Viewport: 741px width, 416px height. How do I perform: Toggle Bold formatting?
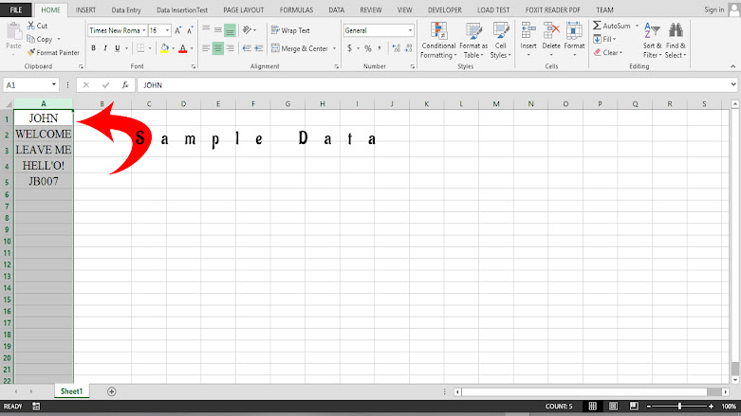point(94,48)
